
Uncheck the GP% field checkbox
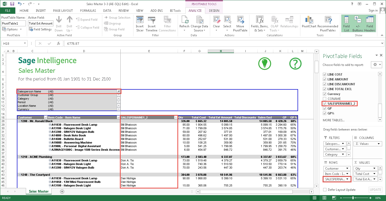click(x=325, y=113)
